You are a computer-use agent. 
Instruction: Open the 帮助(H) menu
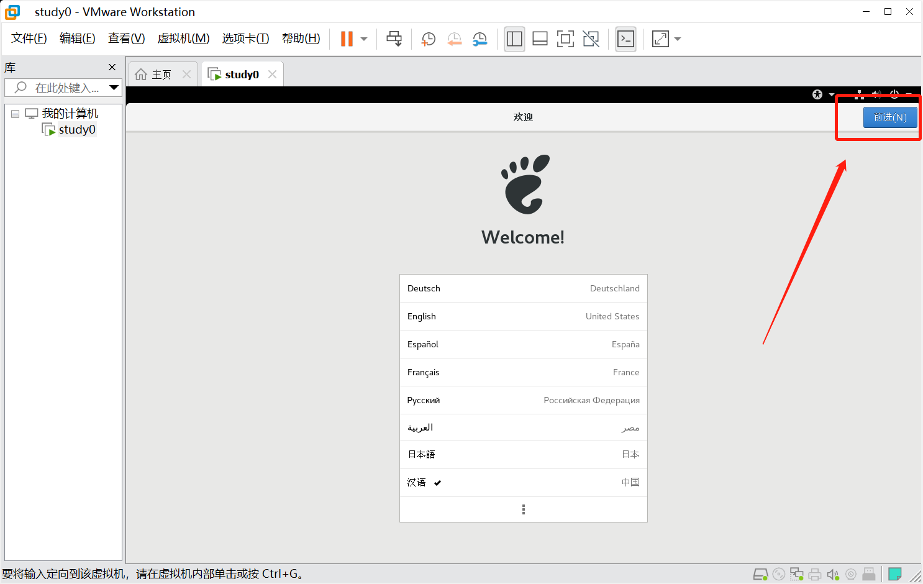(301, 39)
